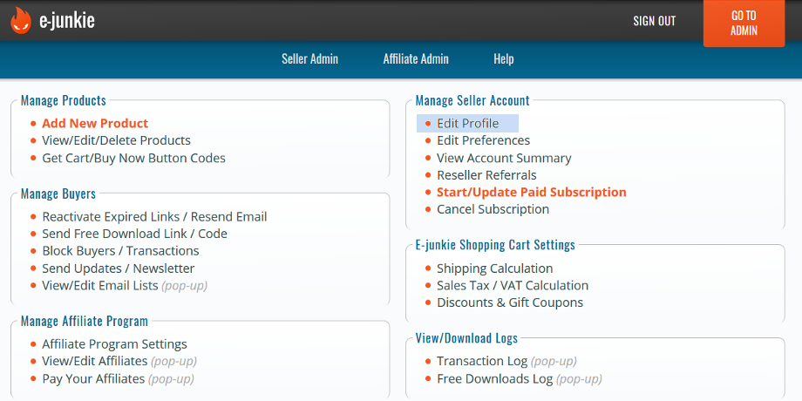Select the Help menu item
This screenshot has width=802, height=401.
504,59
